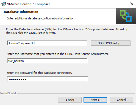Focus the HorizonComposerDB DSN input field
This screenshot has width=136, height=105.
[47, 43]
